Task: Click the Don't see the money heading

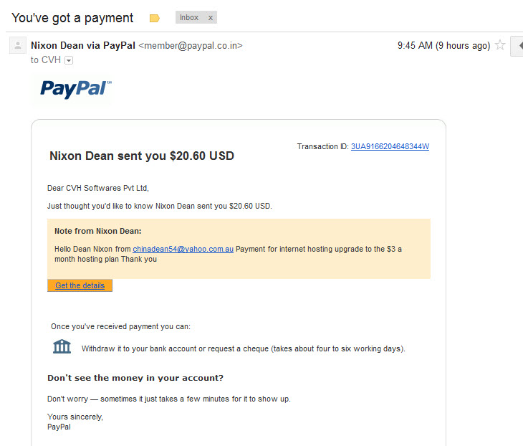Action: pos(135,378)
